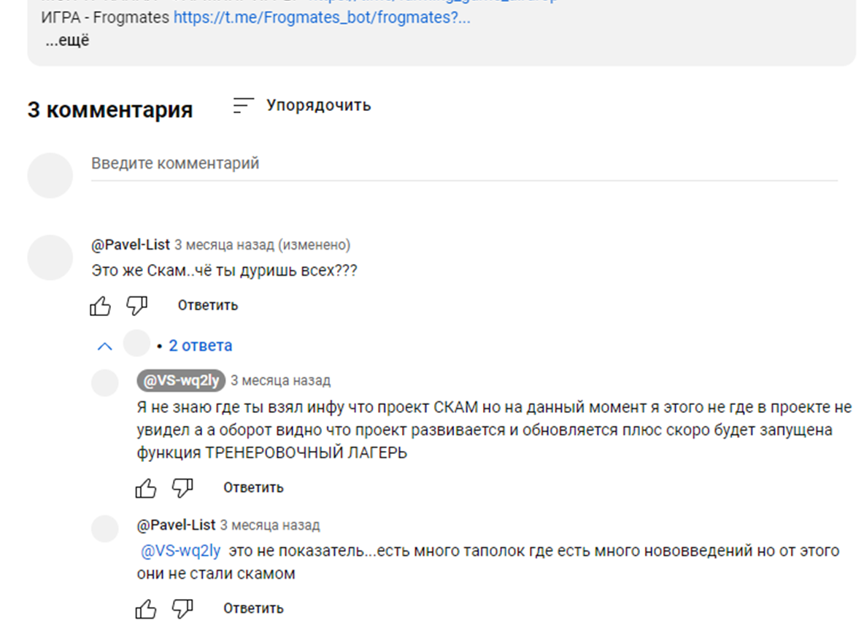The width and height of the screenshot is (864, 621).
Task: Like the @VS-wq2ly reply comment
Action: click(x=146, y=487)
